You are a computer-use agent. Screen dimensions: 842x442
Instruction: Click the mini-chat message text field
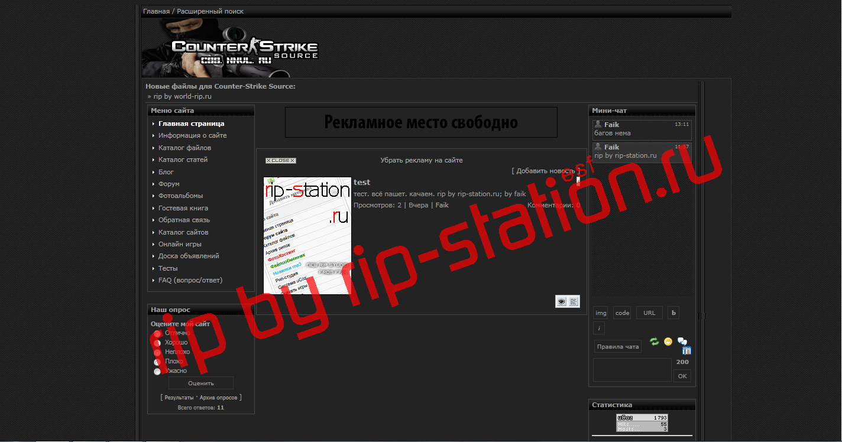[632, 370]
